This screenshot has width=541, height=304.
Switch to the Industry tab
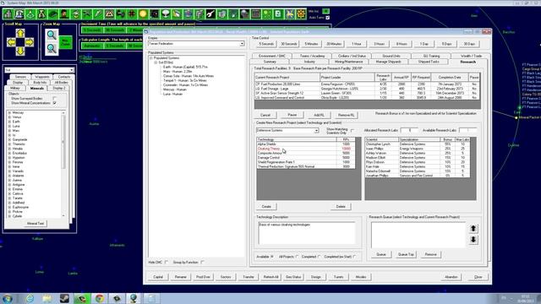pyautogui.click(x=309, y=62)
